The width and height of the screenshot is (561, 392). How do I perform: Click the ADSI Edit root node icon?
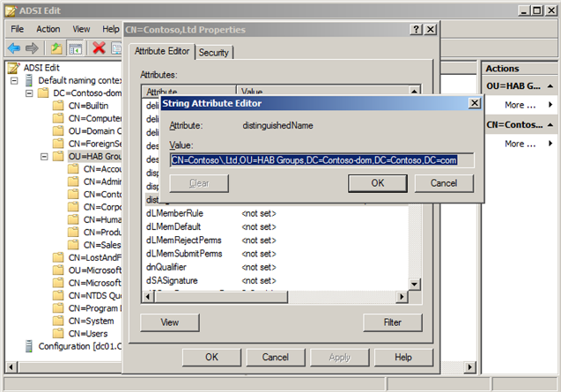point(13,68)
